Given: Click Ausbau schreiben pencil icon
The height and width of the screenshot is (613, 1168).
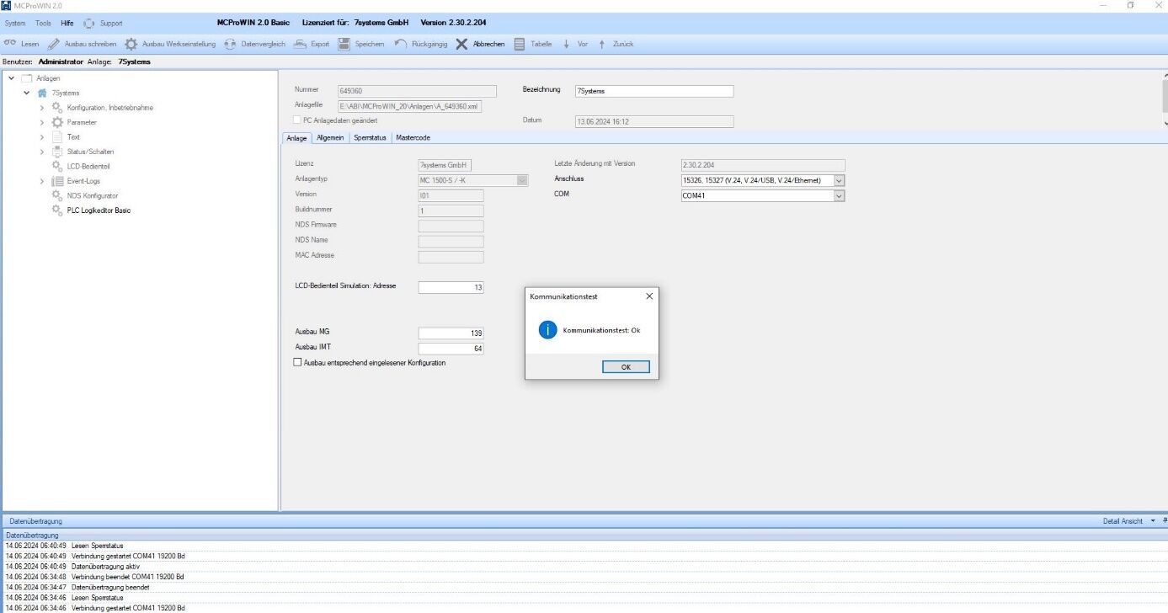Looking at the screenshot, I should (x=54, y=44).
